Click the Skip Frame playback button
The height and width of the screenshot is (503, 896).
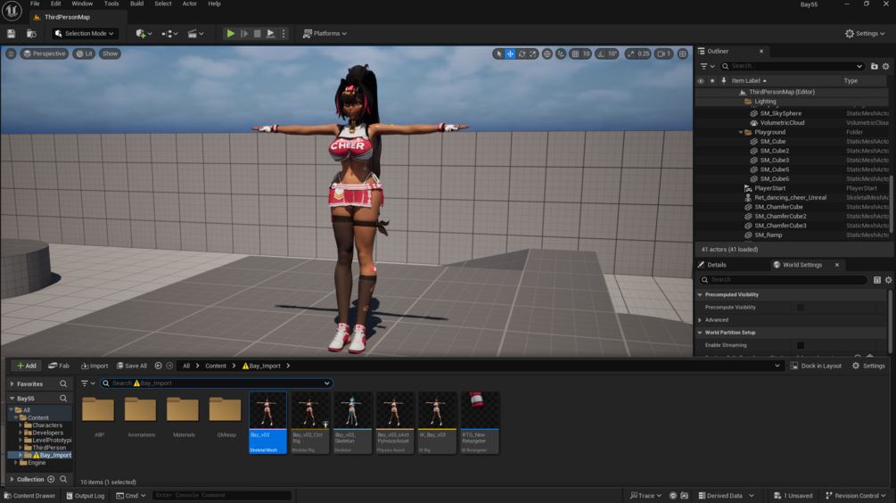coord(244,34)
